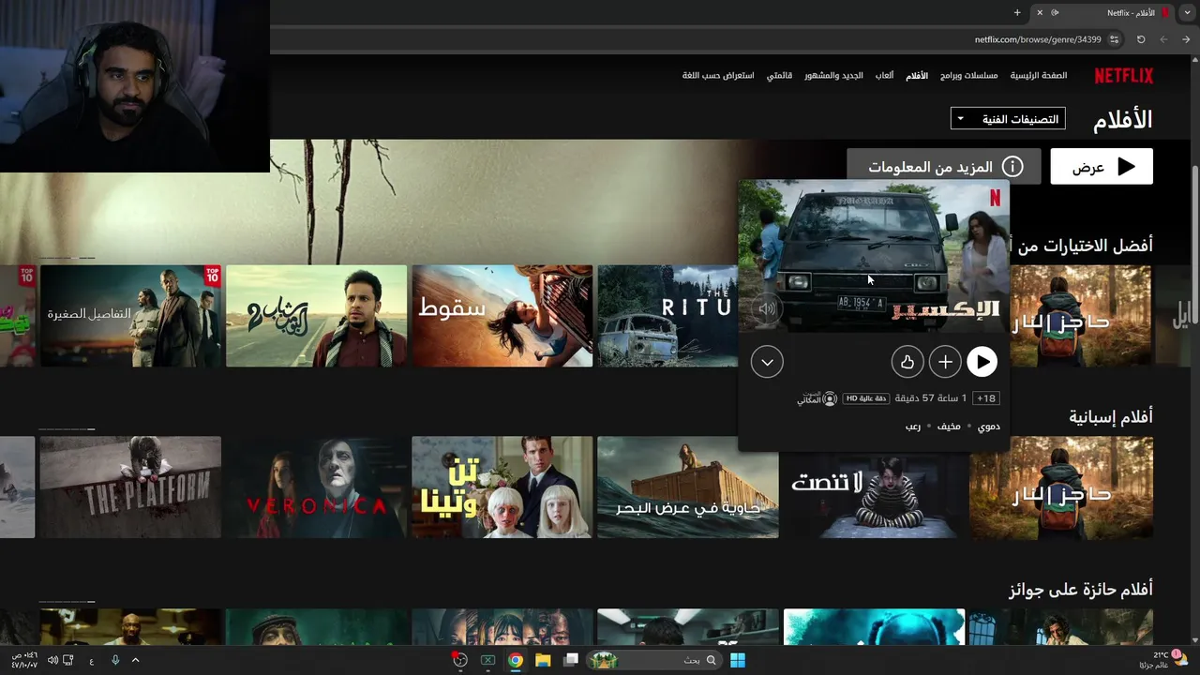Open Task View in the taskbar
The image size is (1200, 675).
(x=570, y=660)
